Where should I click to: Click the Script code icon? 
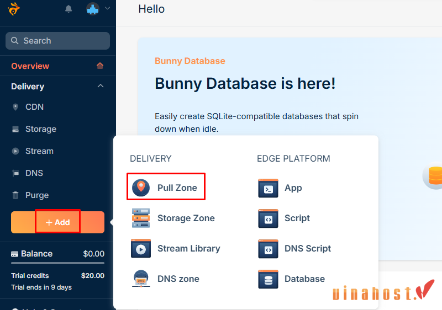point(268,218)
